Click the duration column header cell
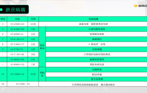The height and width of the screenshot is (93, 147). click(33, 19)
